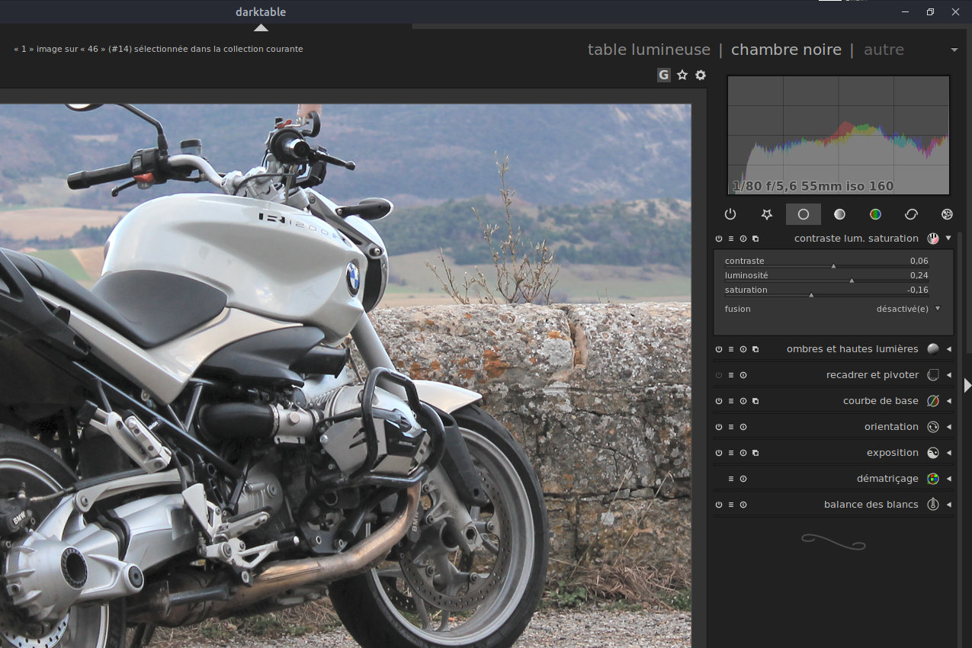
Task: Create new courbe de base instance
Action: click(755, 401)
